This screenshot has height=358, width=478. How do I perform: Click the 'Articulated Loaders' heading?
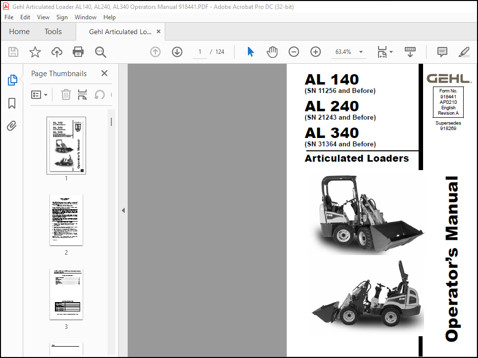click(357, 158)
